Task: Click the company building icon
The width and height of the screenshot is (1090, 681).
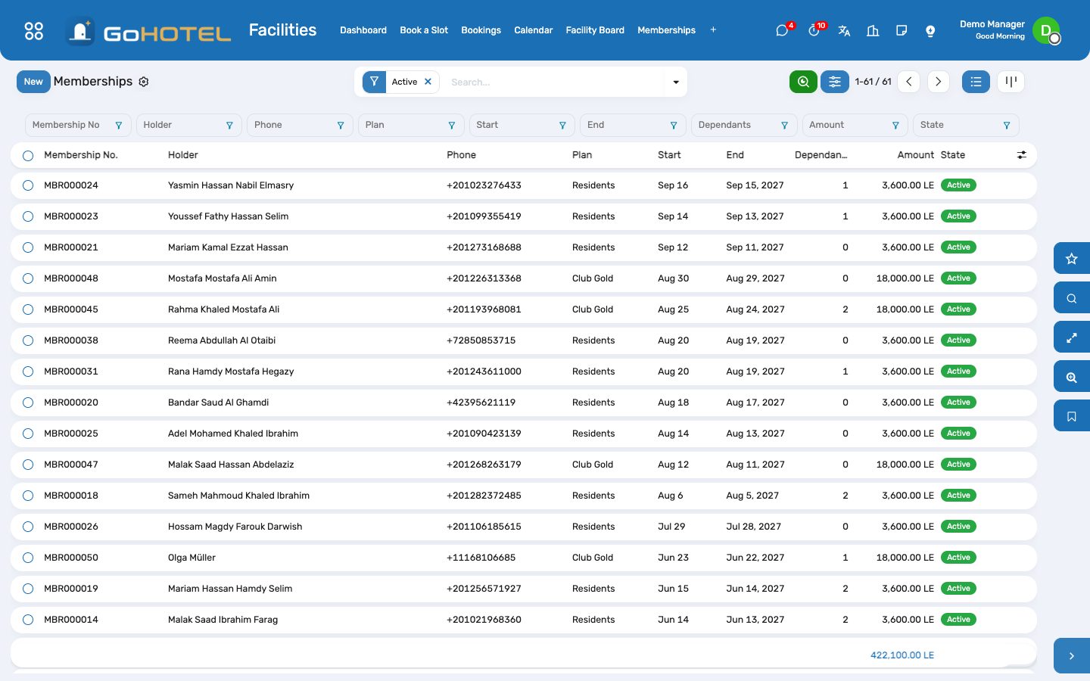Action: coord(873,30)
